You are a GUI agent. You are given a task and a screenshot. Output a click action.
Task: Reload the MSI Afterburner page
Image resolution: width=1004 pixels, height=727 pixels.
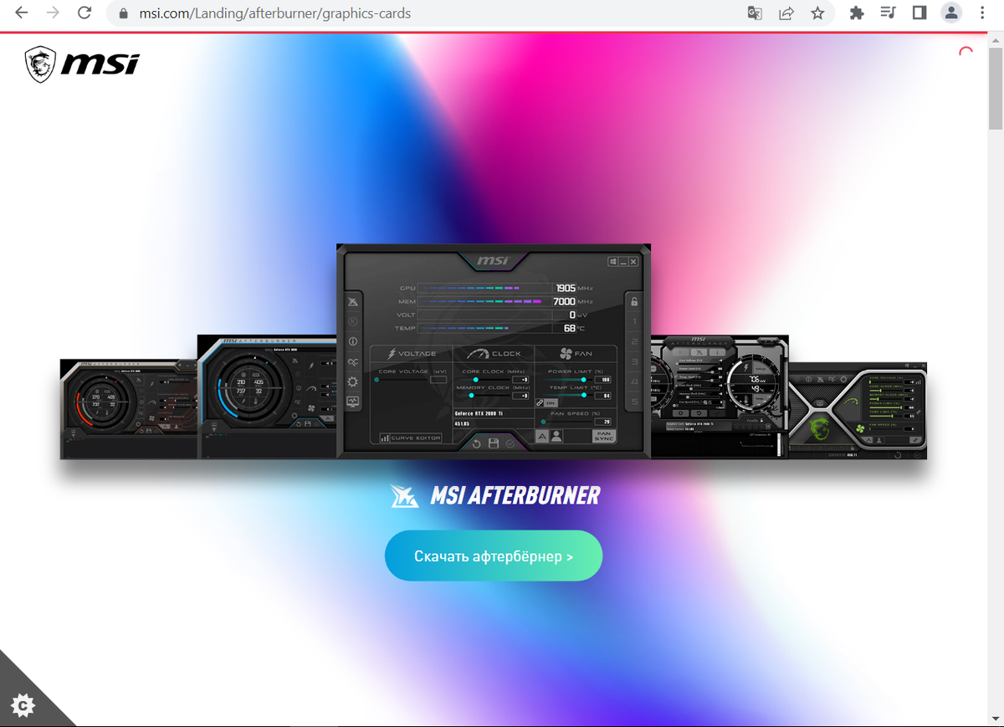point(84,13)
